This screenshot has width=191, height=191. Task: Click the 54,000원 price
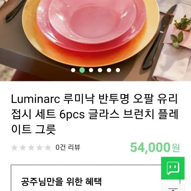155,147
